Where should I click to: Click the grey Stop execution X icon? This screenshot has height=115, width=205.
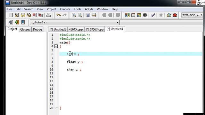pyautogui.click(x=161, y=15)
